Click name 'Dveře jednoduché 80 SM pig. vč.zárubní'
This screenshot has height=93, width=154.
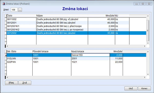click(57, 19)
